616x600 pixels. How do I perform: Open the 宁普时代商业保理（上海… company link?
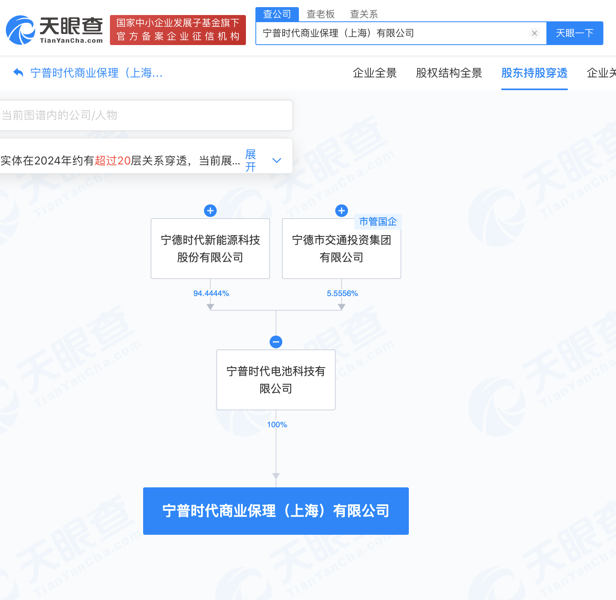(x=96, y=73)
